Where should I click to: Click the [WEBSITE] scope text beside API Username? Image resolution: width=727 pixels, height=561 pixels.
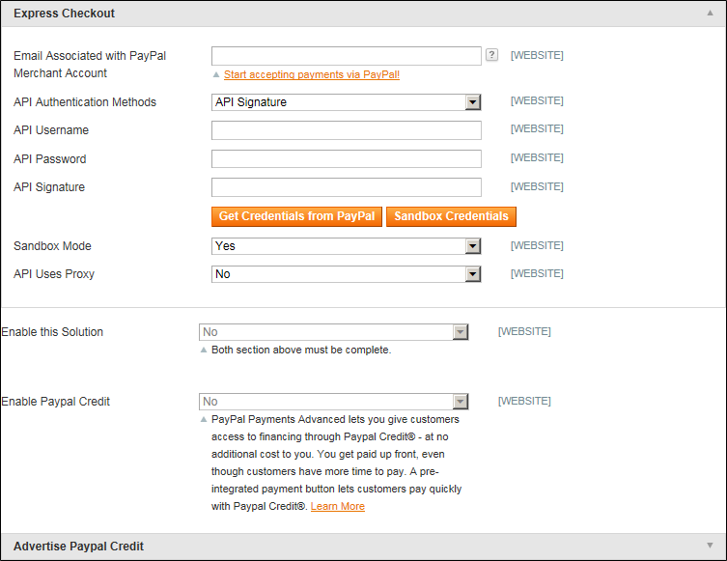[x=537, y=128]
